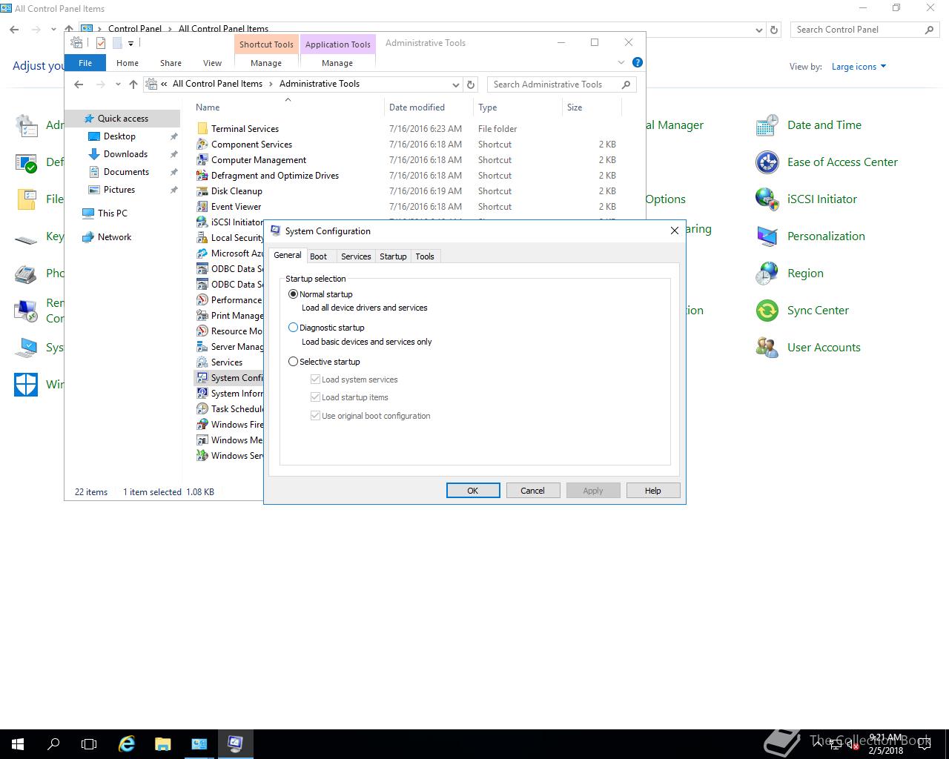Select the Disk Cleanup icon
This screenshot has width=949, height=759.
[202, 191]
